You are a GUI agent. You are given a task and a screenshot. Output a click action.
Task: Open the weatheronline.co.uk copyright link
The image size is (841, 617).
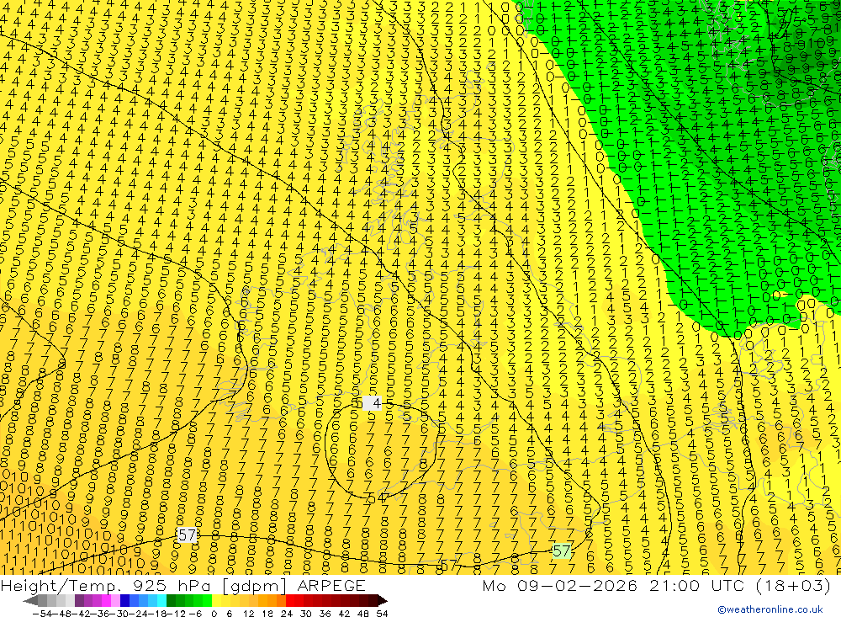[770, 609]
